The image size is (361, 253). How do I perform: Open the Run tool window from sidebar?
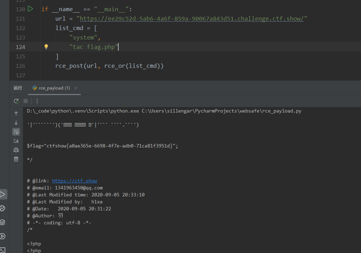click(x=3, y=194)
